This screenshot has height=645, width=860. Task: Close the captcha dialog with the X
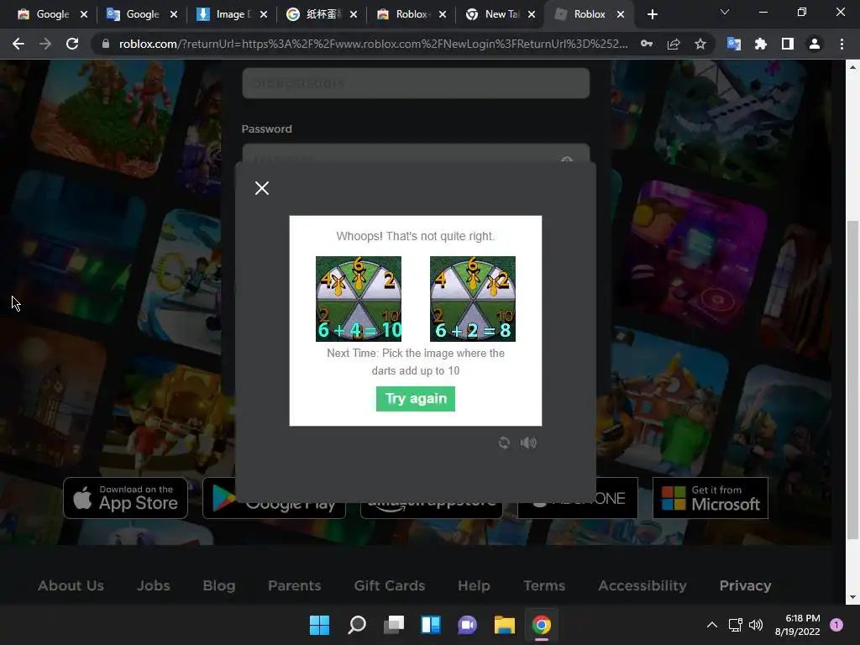pyautogui.click(x=262, y=188)
